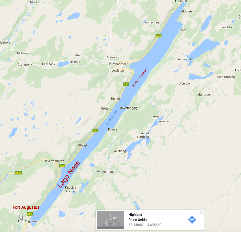This screenshot has width=241, height=232.
Task: Click the Loch Ness blue water label
Action: pos(111,118)
